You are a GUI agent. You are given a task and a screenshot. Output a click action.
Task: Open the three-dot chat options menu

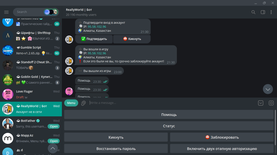click(x=271, y=12)
